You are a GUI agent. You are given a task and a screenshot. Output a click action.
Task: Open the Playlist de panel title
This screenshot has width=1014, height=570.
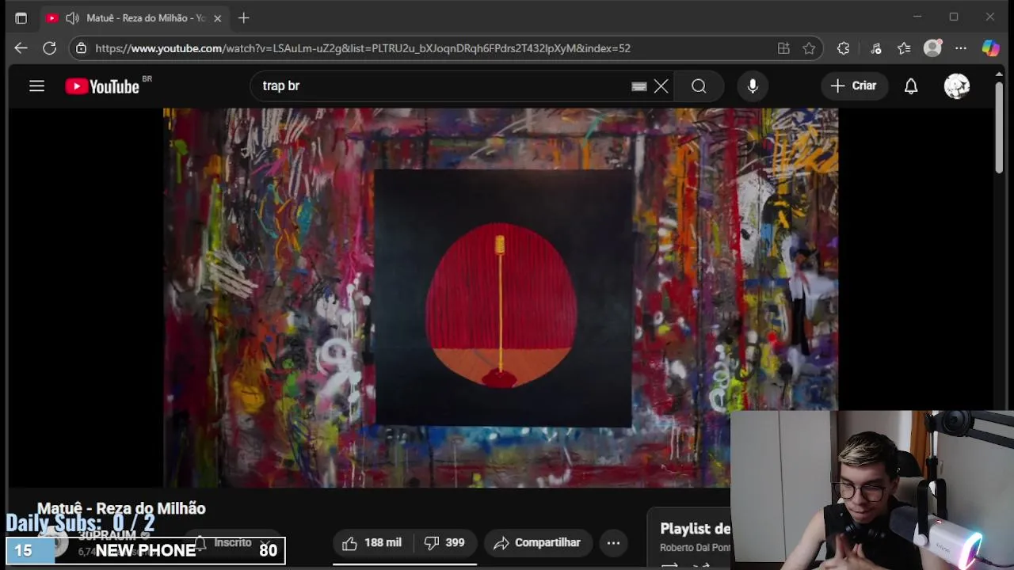click(x=695, y=529)
